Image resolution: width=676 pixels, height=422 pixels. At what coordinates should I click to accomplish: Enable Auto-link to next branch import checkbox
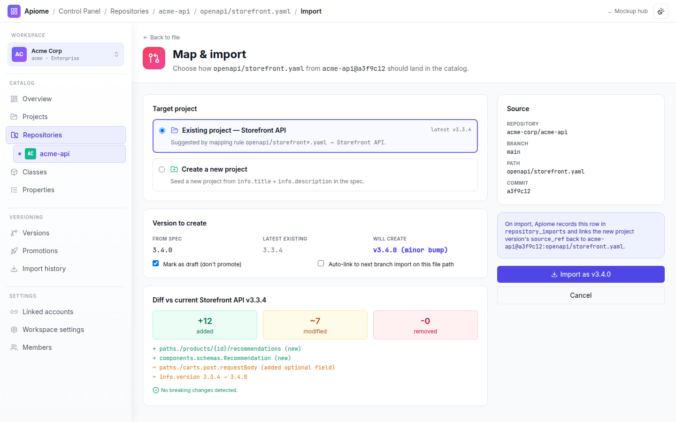[x=321, y=264]
